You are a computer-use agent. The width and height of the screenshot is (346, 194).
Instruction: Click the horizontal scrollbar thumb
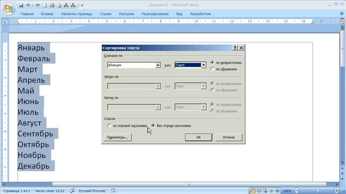pyautogui.click(x=189, y=184)
